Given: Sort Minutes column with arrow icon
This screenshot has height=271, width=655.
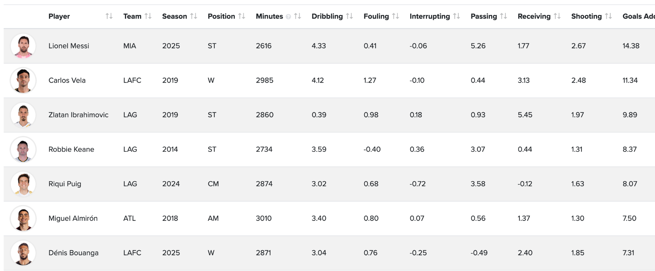Looking at the screenshot, I should pos(297,16).
